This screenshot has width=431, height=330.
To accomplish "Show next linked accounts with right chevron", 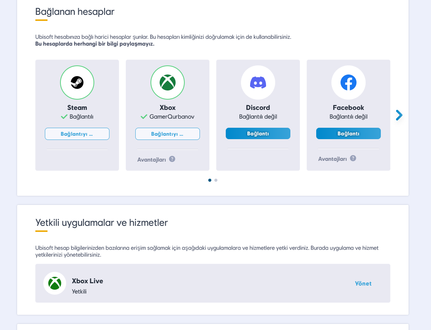I will click(x=399, y=115).
